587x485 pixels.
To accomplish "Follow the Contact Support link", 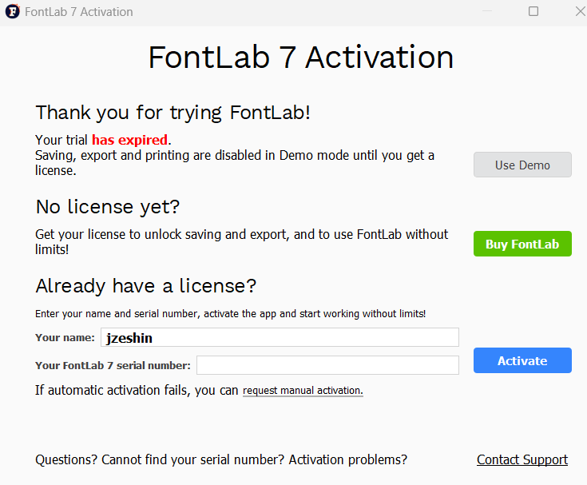I will (522, 459).
